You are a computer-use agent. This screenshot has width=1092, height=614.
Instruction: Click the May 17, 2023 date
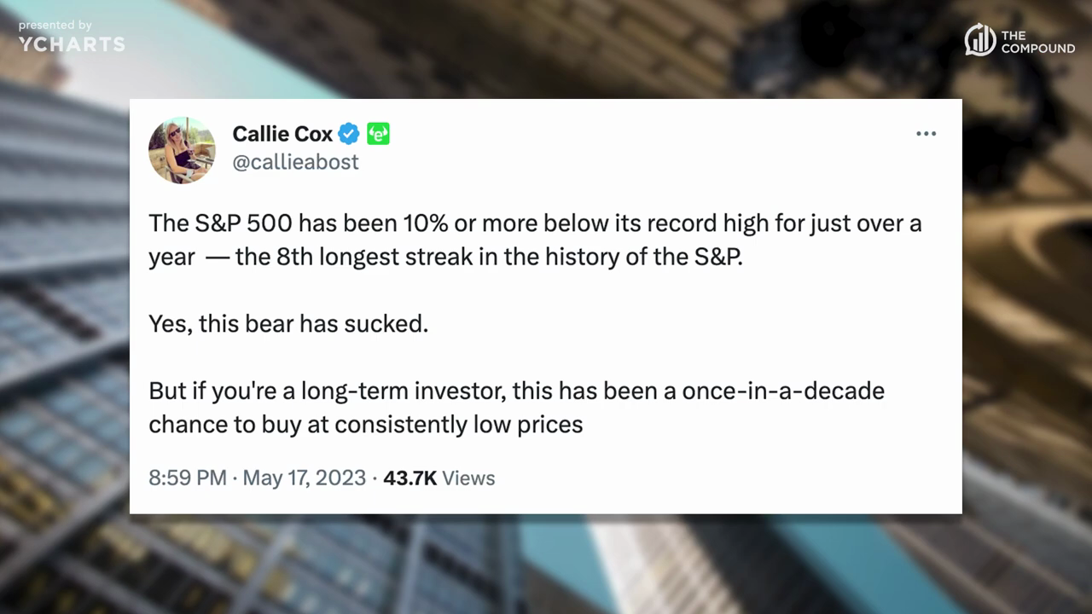(305, 478)
